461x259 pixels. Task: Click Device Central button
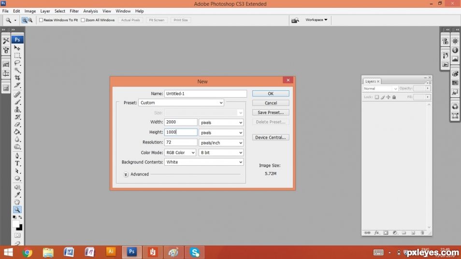pyautogui.click(x=271, y=137)
